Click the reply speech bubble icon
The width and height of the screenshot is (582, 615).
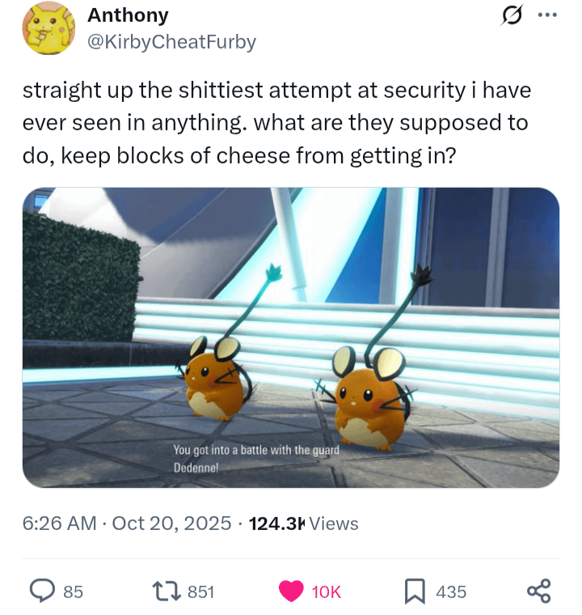point(42,591)
